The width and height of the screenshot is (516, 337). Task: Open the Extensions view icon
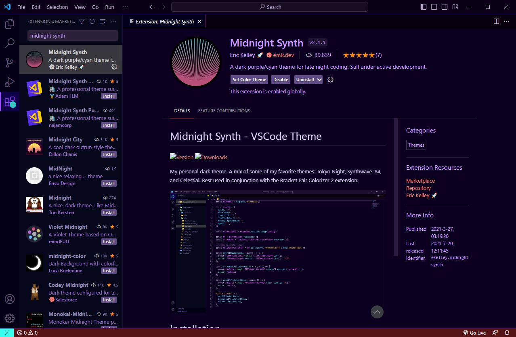[9, 101]
